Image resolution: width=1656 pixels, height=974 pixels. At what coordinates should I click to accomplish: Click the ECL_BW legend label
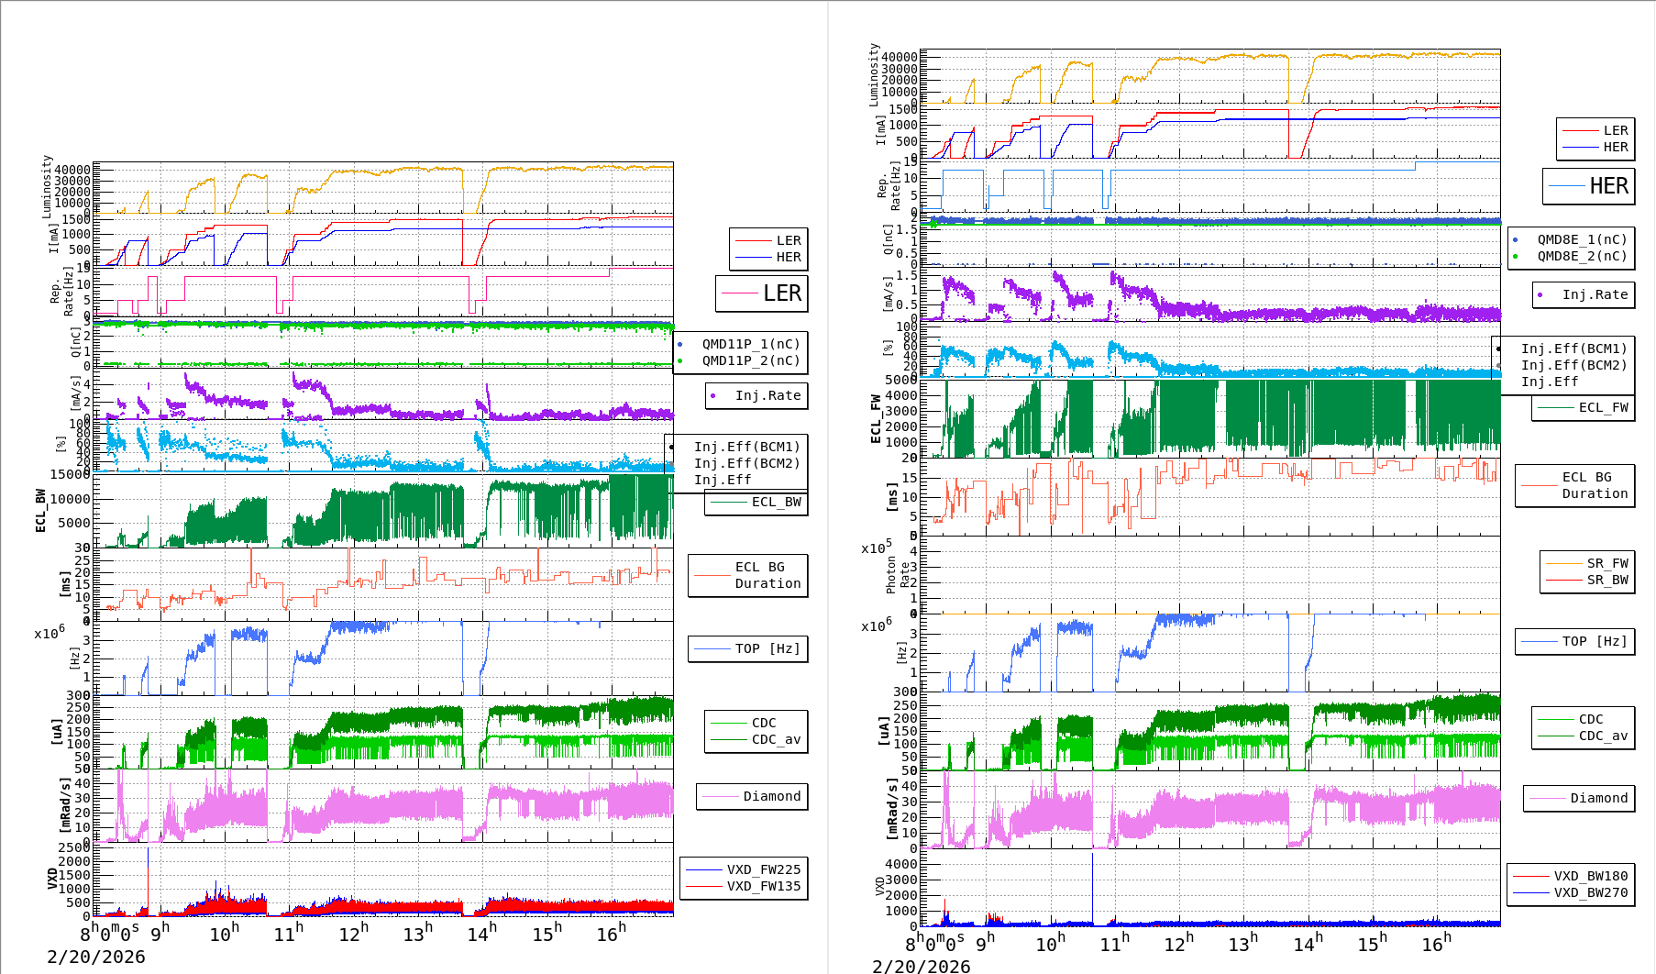click(776, 502)
